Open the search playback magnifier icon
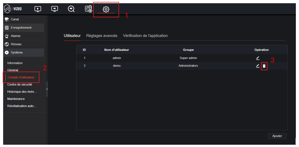Viewport: 299px width, 147px height. coord(71,9)
